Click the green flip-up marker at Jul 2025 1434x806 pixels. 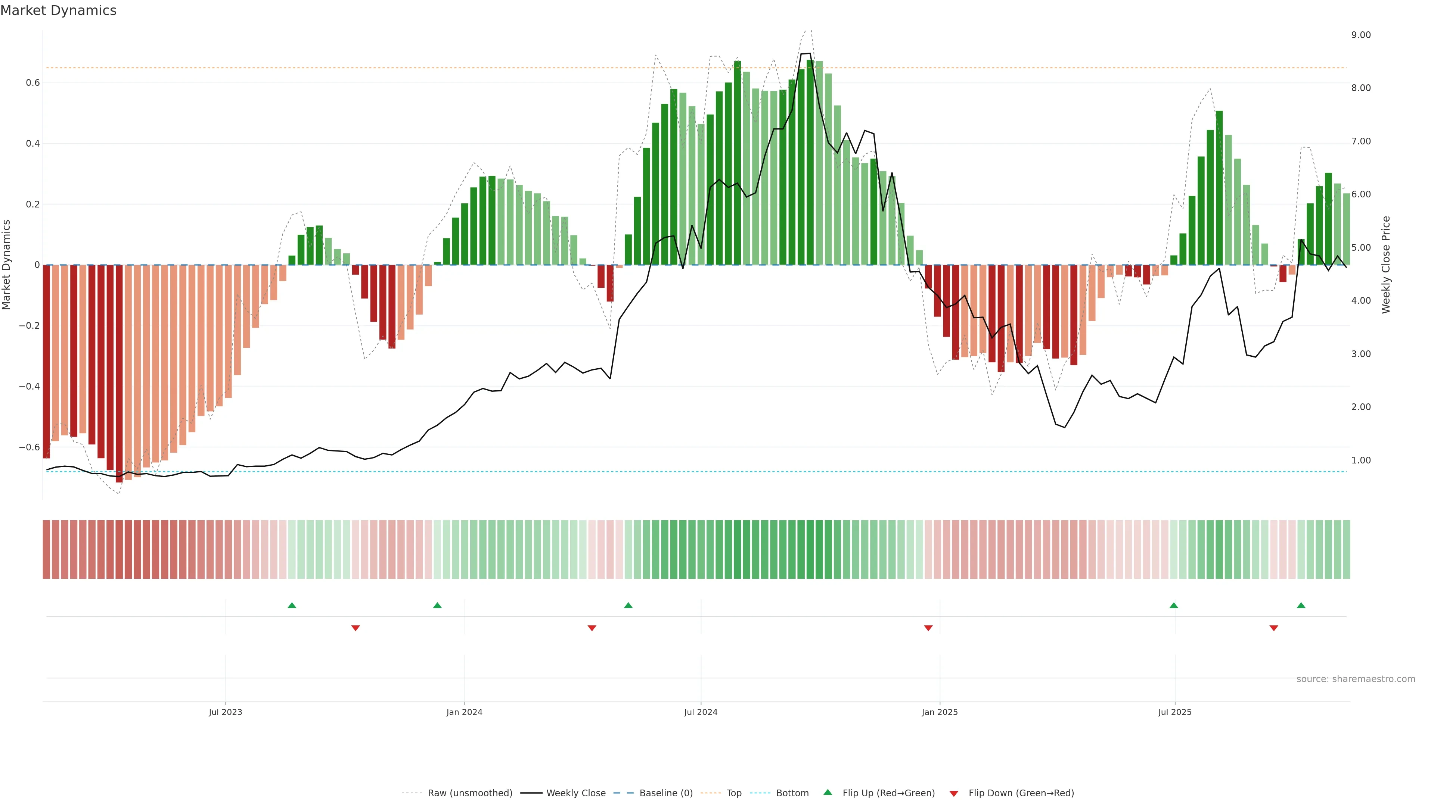(x=1173, y=605)
